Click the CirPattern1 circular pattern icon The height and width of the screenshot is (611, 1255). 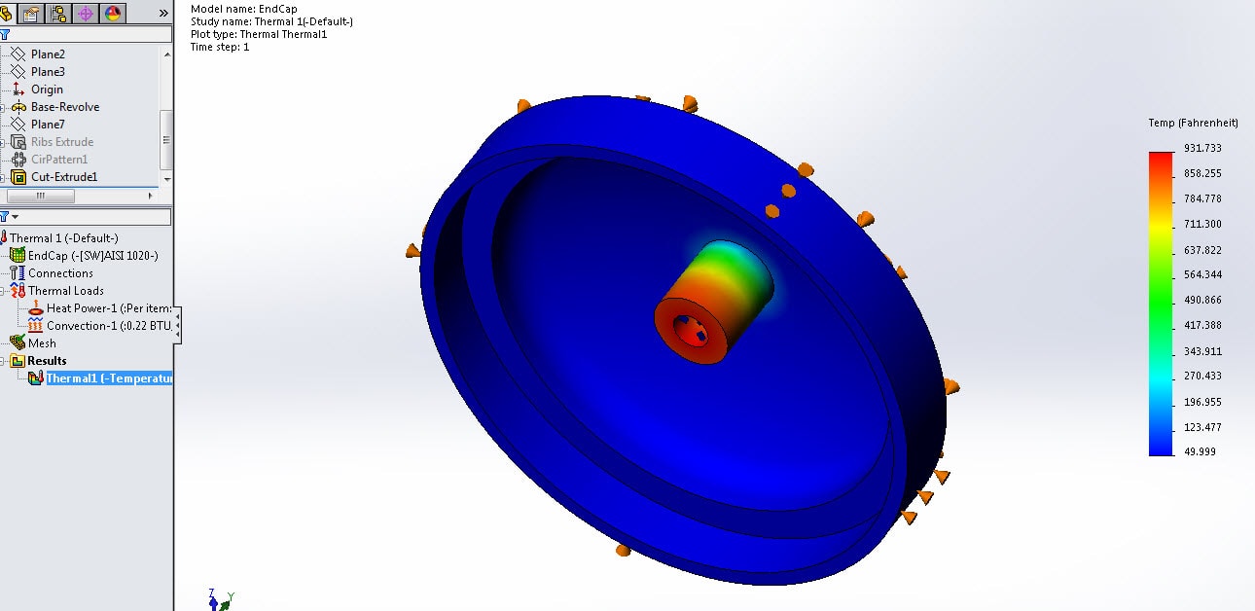(x=18, y=160)
